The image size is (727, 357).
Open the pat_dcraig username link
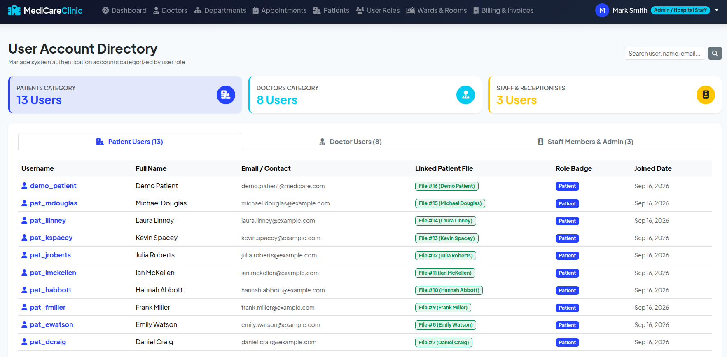(48, 342)
